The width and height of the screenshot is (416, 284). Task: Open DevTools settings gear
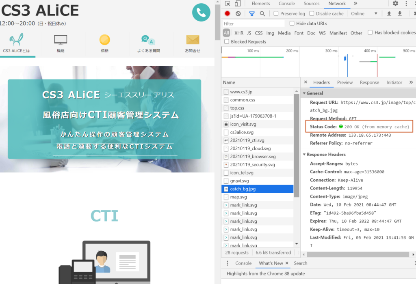tap(395, 3)
